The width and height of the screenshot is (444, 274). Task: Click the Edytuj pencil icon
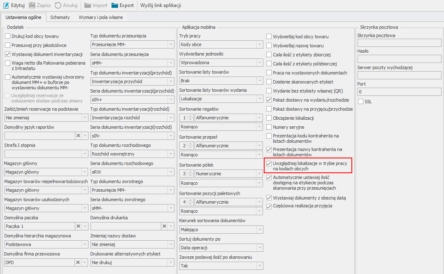coord(6,5)
